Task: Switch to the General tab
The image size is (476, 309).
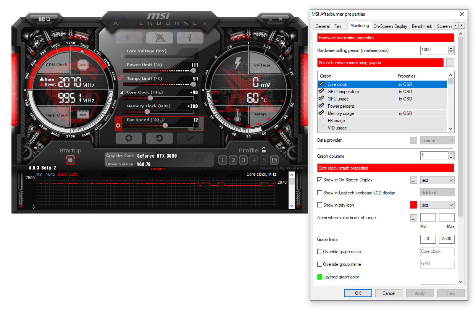Action: click(x=323, y=26)
